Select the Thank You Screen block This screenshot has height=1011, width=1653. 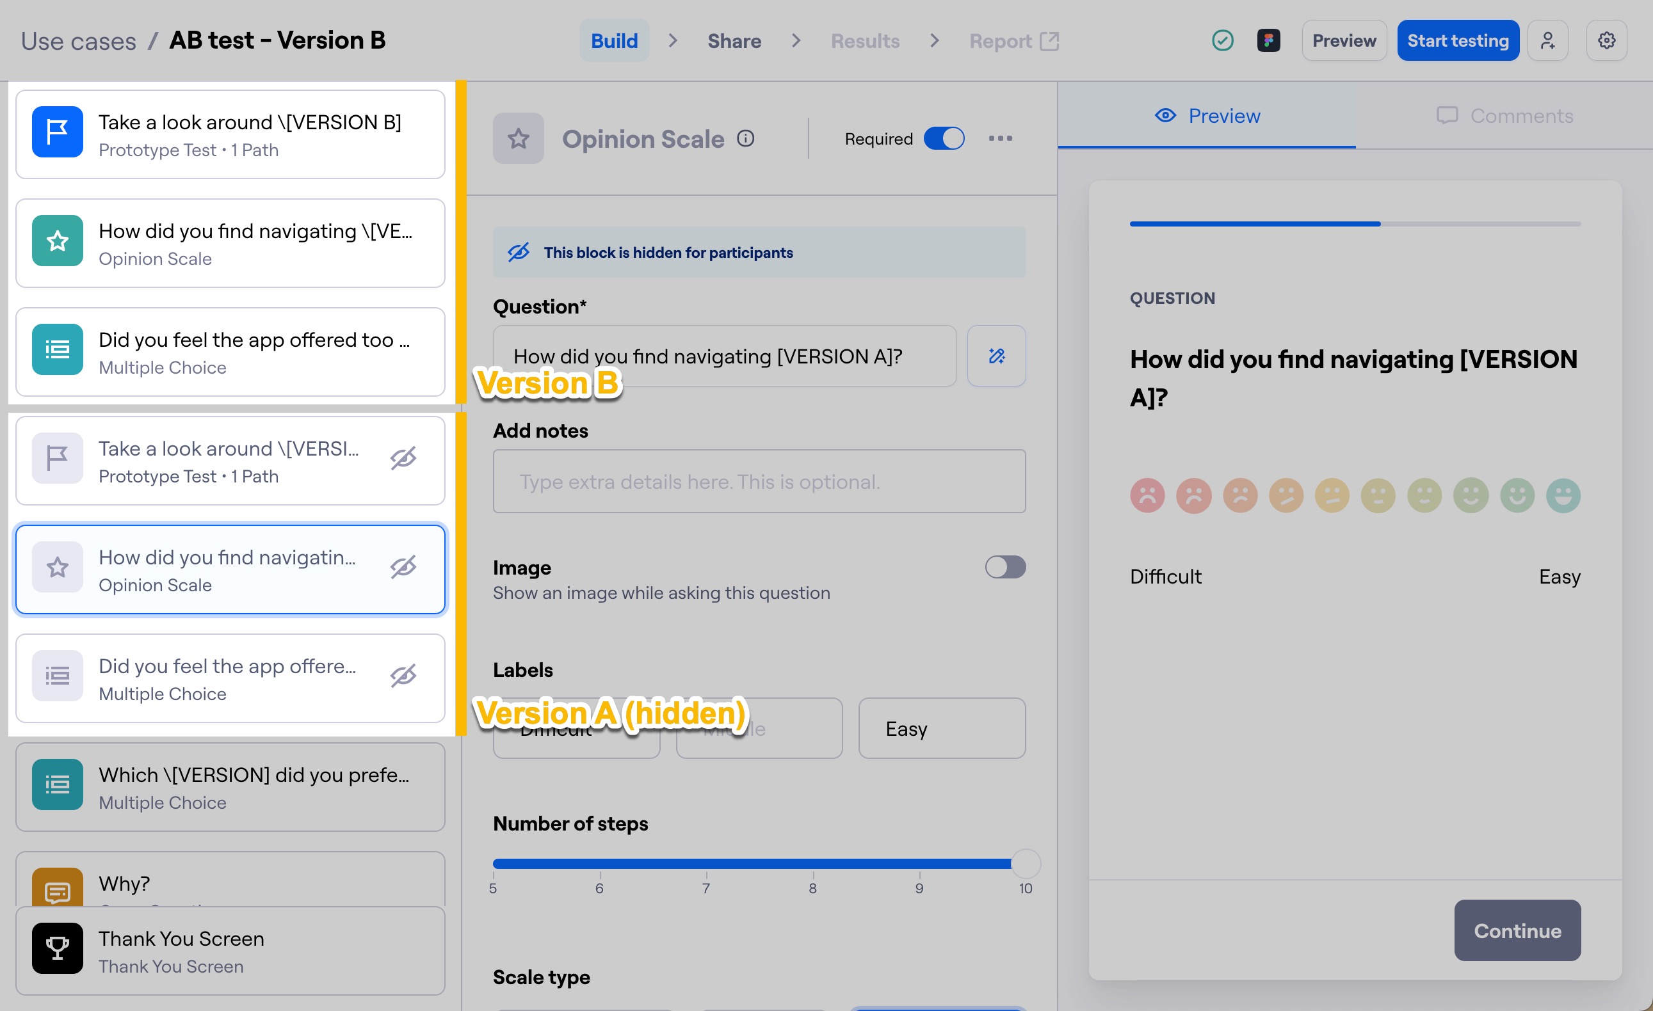tap(230, 951)
